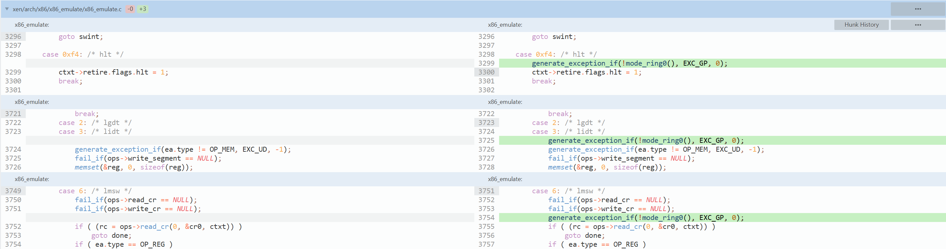The image size is (946, 249).
Task: Click the -0 removed lines badge
Action: [x=130, y=9]
